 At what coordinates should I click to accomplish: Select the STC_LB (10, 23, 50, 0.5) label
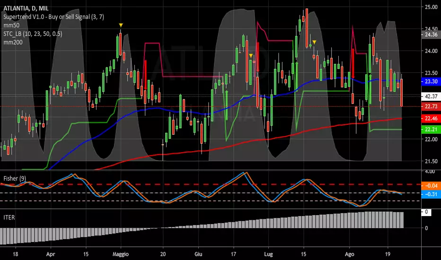point(33,34)
